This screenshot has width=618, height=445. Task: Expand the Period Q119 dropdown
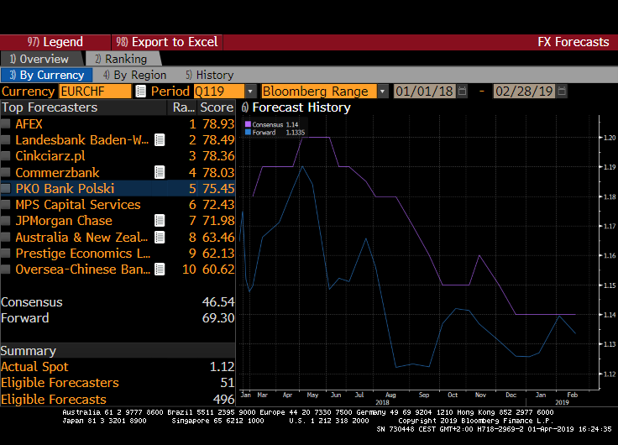250,92
